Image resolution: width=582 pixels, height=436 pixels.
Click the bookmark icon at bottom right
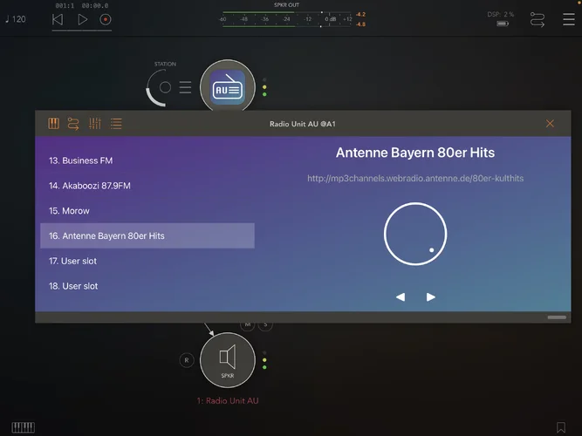coord(561,427)
